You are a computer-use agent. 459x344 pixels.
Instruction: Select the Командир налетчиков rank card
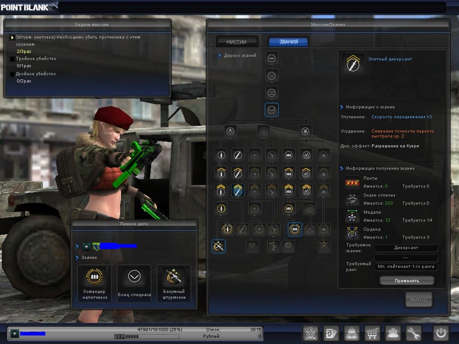95,284
